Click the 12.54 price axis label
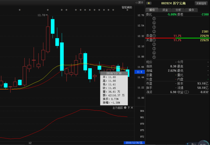The height and width of the screenshot is (145, 210). [x=141, y=26]
